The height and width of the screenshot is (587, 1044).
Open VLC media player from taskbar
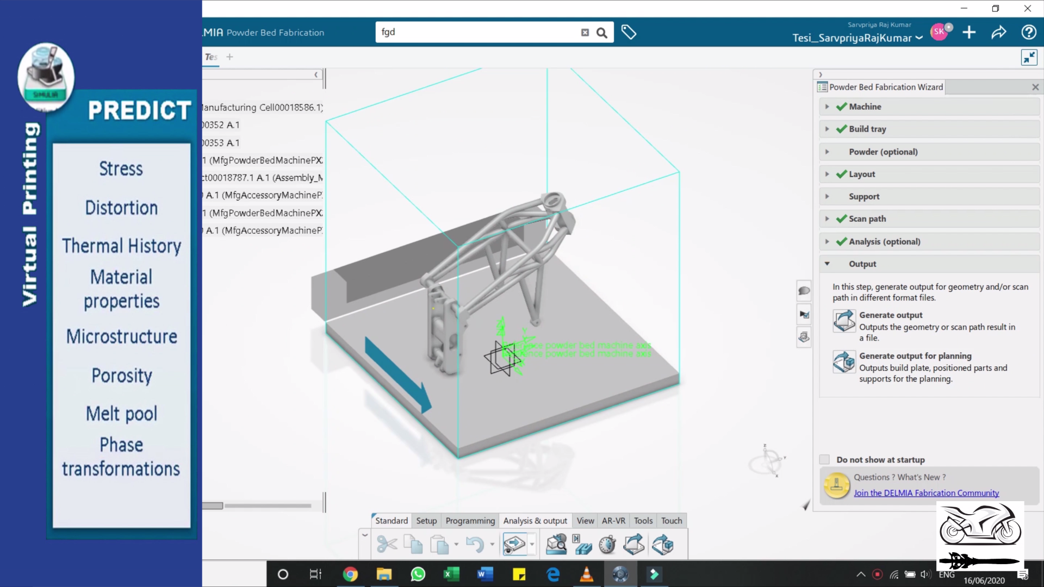point(586,574)
